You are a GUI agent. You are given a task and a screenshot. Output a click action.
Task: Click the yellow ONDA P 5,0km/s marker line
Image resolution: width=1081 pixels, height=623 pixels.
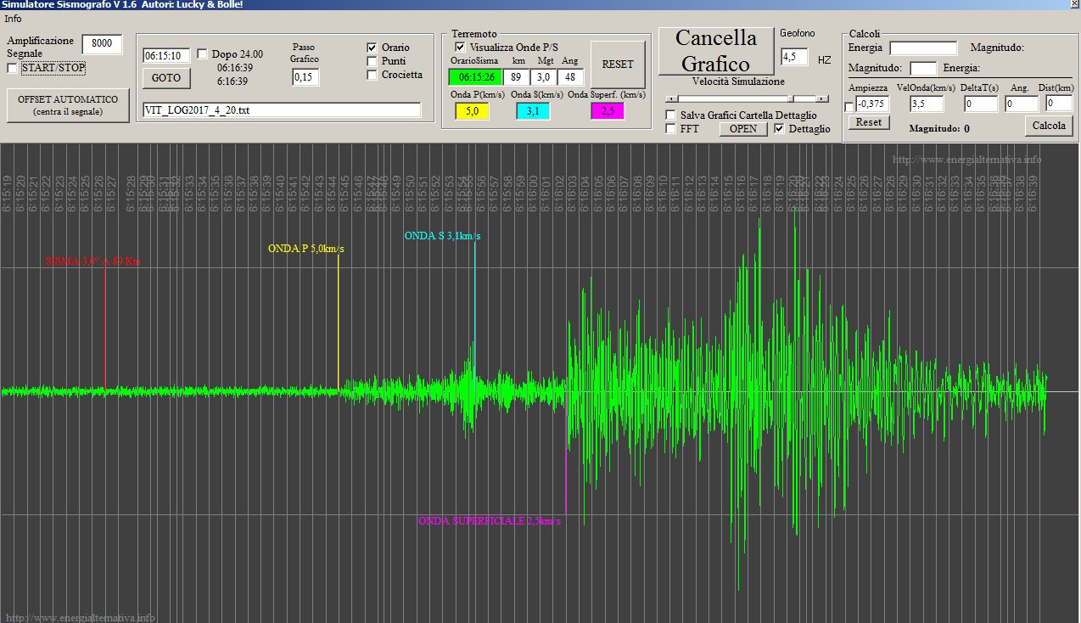click(339, 321)
